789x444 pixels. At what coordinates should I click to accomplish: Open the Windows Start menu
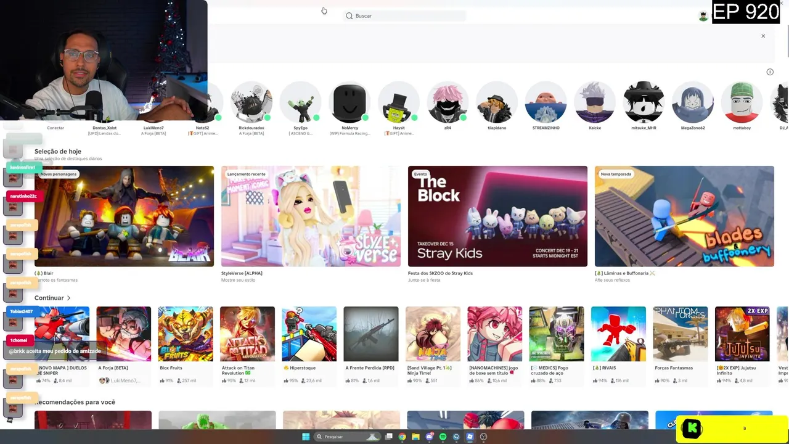click(306, 437)
